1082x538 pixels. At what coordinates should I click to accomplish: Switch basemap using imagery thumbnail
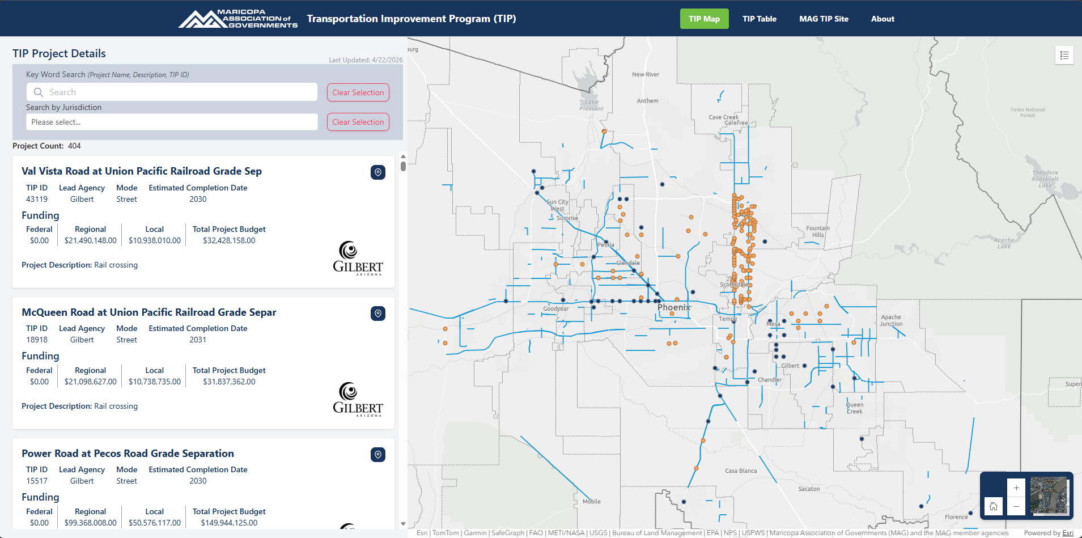1049,495
